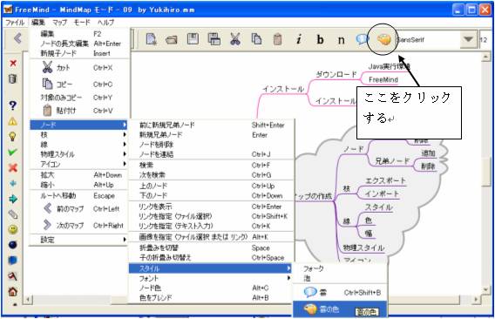495x319 pixels.
Task: Open the マップ menu
Action: tap(59, 23)
